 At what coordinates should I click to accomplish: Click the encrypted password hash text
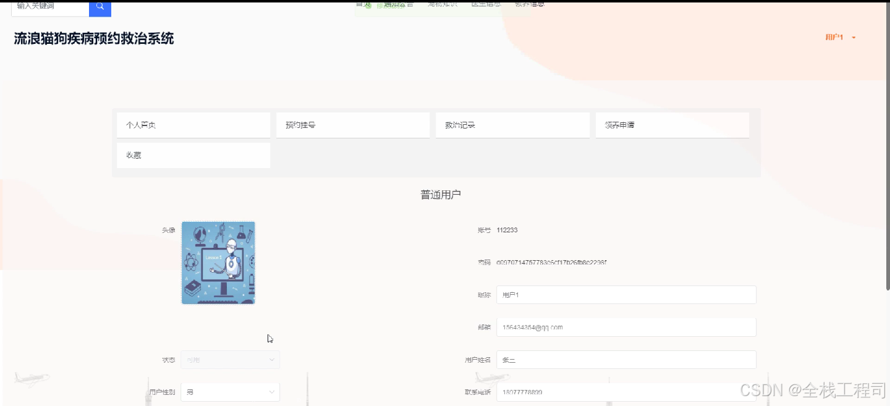[551, 263]
